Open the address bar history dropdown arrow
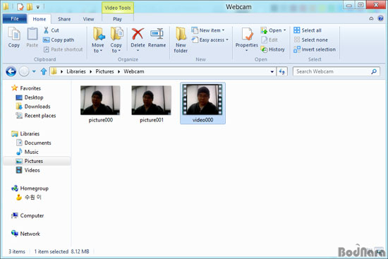This screenshot has height=259, width=388. click(272, 72)
